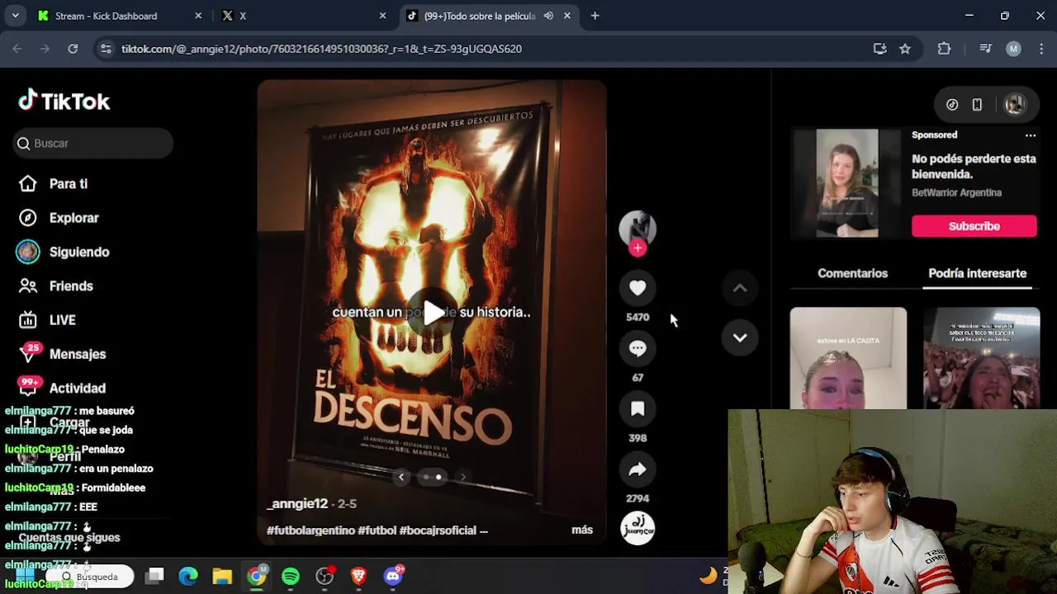Image resolution: width=1057 pixels, height=594 pixels.
Task: Open the Extensions puzzle icon
Action: (x=945, y=49)
